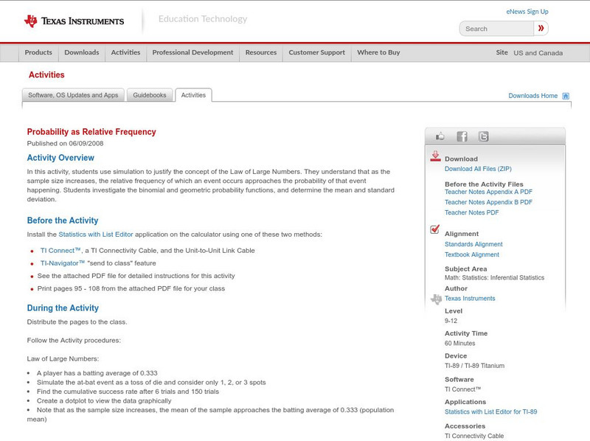The height and width of the screenshot is (441, 590).
Task: Click 'Create a dotplot' bullet text
Action: (x=104, y=401)
